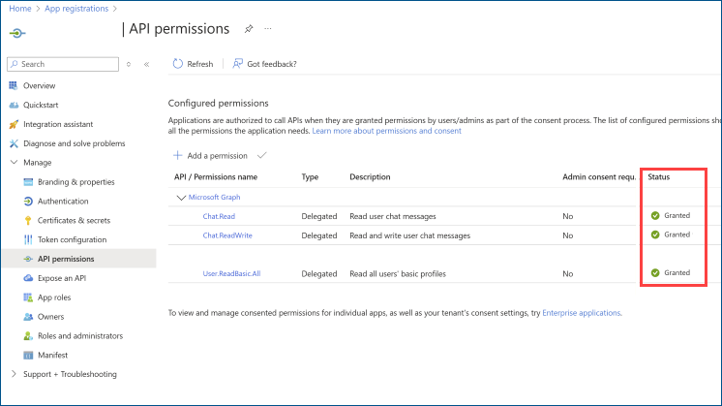The width and height of the screenshot is (722, 406).
Task: Open Token configuration
Action: (72, 239)
